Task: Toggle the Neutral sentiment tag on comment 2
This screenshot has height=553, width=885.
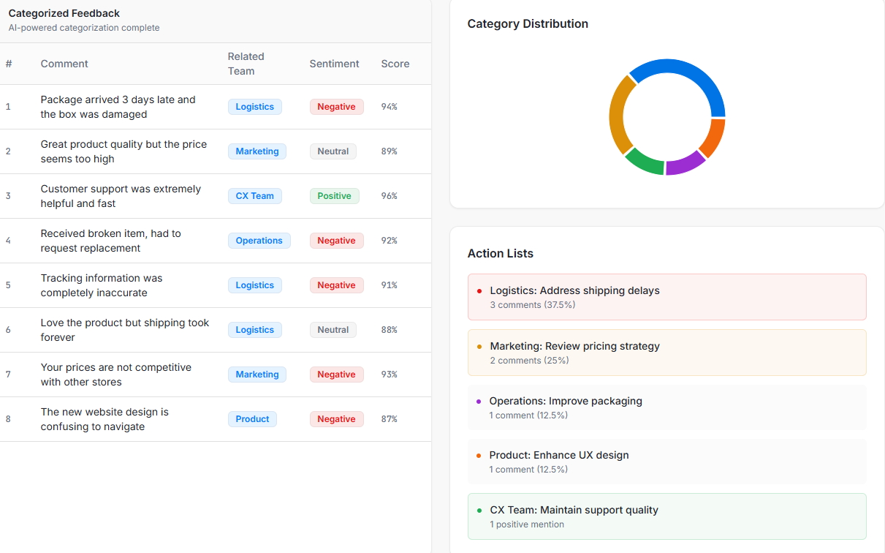Action: point(333,151)
